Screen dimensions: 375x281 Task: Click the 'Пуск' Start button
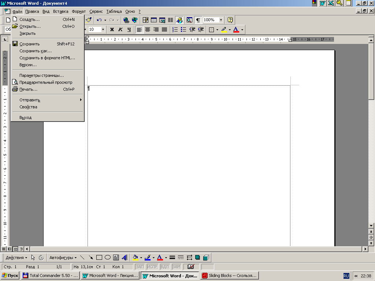click(10, 276)
